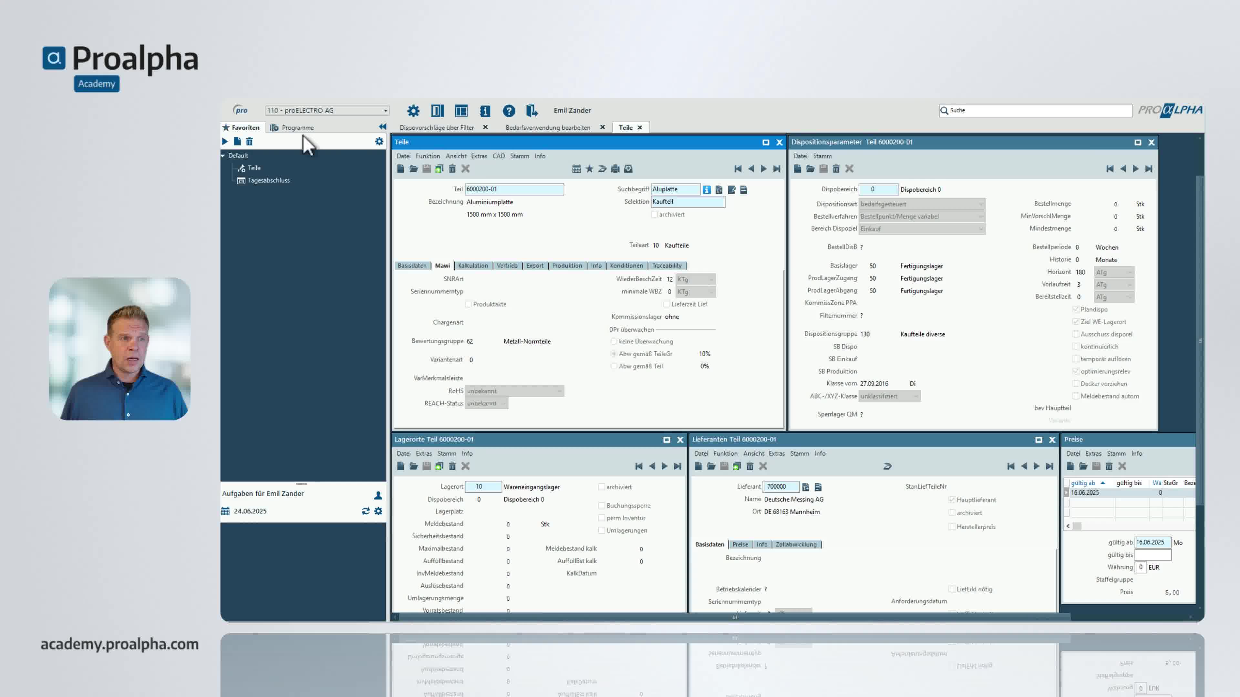Click into the Suche search field
1240x697 pixels.
(x=1035, y=111)
